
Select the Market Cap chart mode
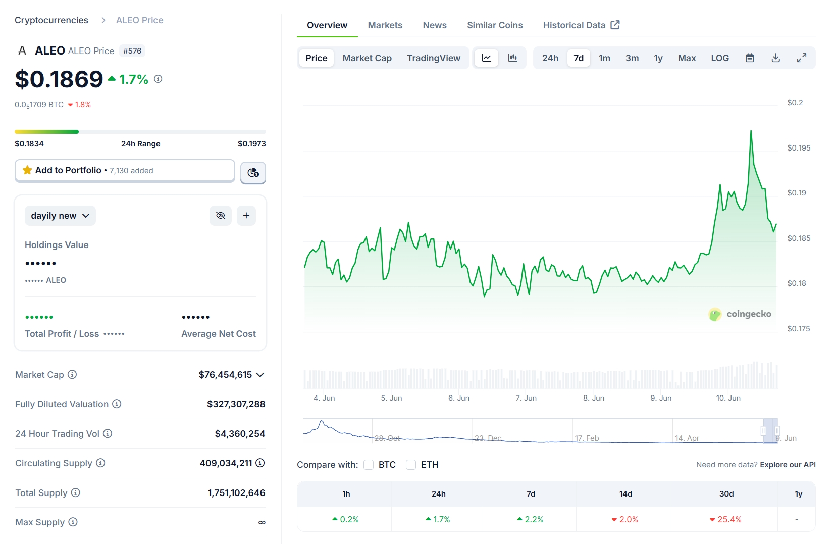click(x=367, y=58)
